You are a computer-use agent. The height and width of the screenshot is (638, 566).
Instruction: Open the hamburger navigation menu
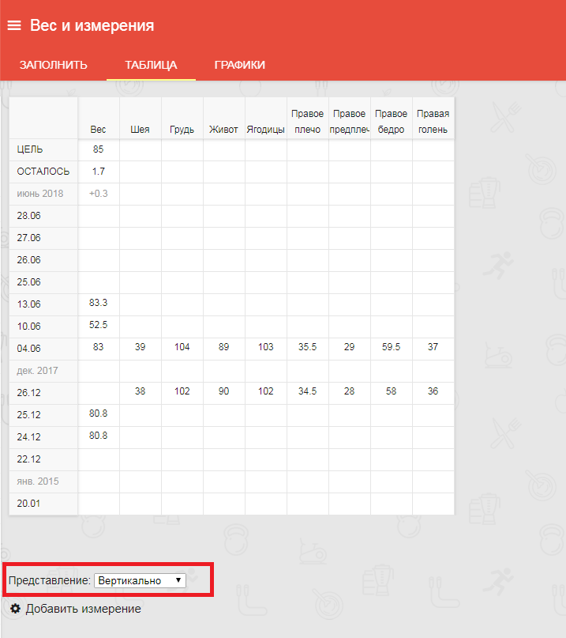[14, 25]
